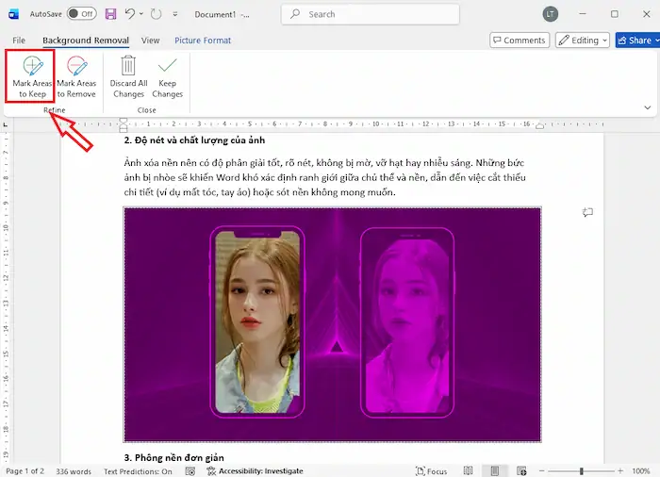The height and width of the screenshot is (477, 660).
Task: Click the 336 words count
Action: [x=74, y=471]
